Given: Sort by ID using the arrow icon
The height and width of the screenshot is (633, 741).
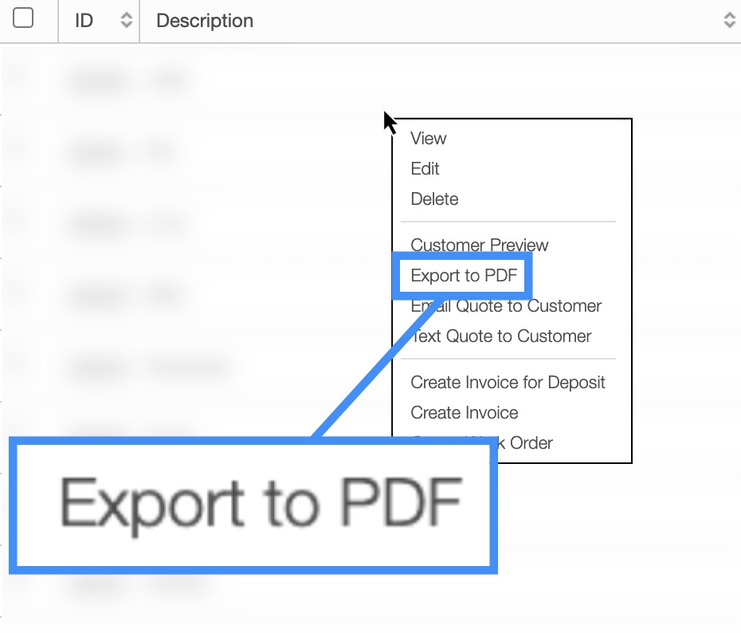Looking at the screenshot, I should [126, 21].
